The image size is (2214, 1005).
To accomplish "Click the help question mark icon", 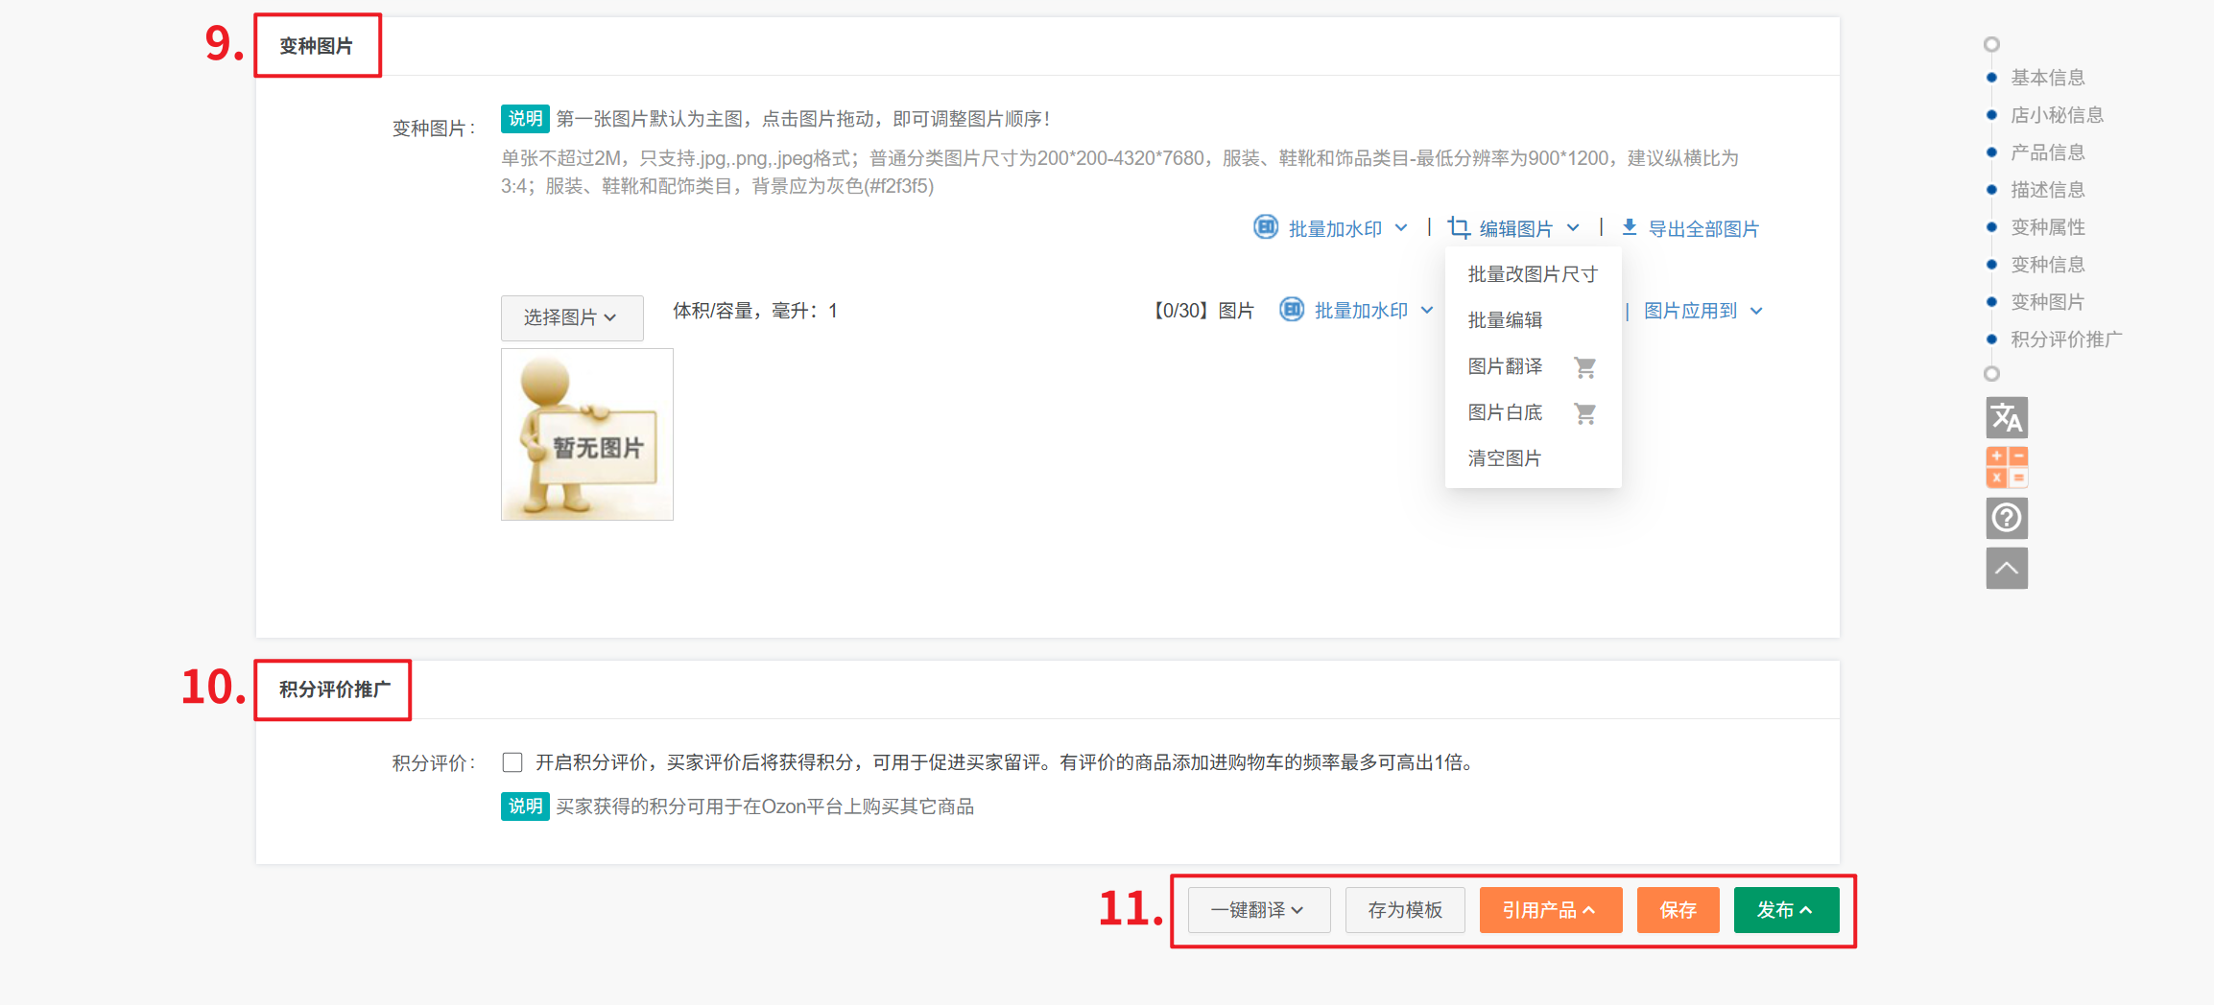I will (x=2007, y=518).
